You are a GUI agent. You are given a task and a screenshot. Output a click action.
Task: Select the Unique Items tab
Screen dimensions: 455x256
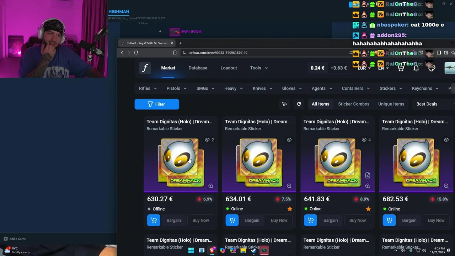click(391, 104)
